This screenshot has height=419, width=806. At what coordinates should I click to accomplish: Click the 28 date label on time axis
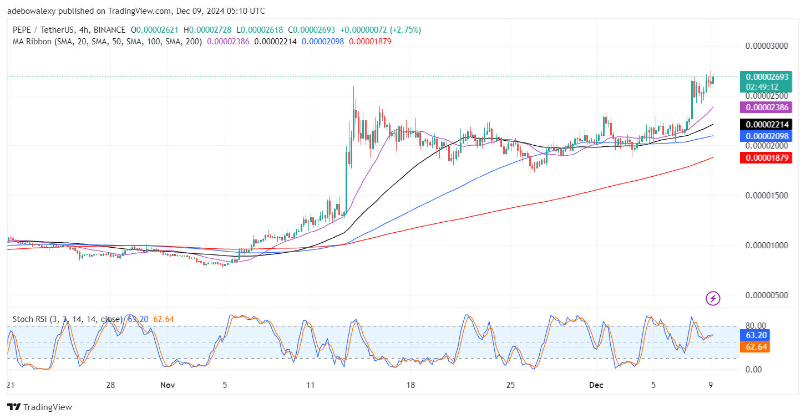pyautogui.click(x=110, y=385)
